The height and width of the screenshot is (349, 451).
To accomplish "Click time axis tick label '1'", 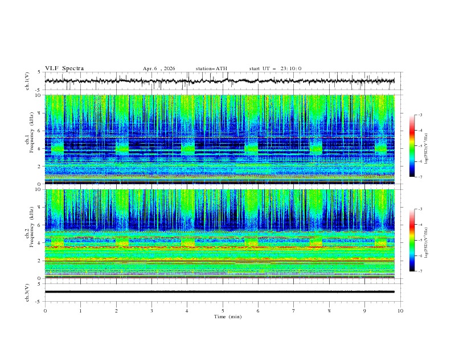I will point(80,311).
